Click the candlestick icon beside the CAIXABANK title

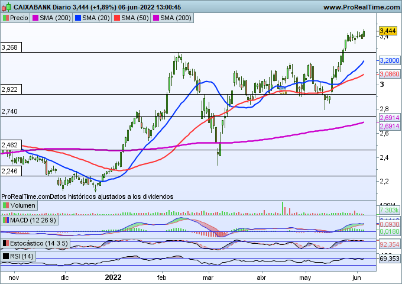point(6,7)
